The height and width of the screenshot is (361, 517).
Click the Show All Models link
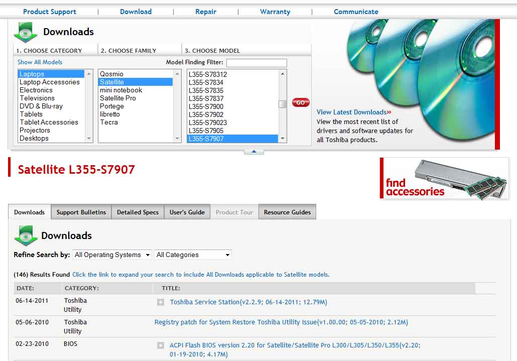[x=40, y=62]
